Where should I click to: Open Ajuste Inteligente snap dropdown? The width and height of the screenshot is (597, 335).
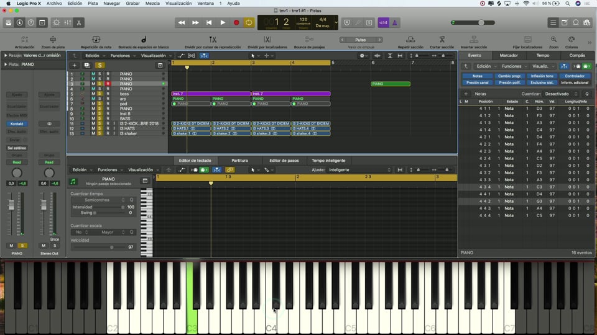(x=359, y=170)
